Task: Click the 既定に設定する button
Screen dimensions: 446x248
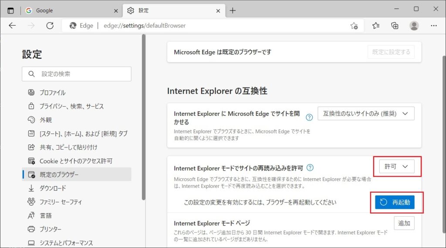Action: 391,52
